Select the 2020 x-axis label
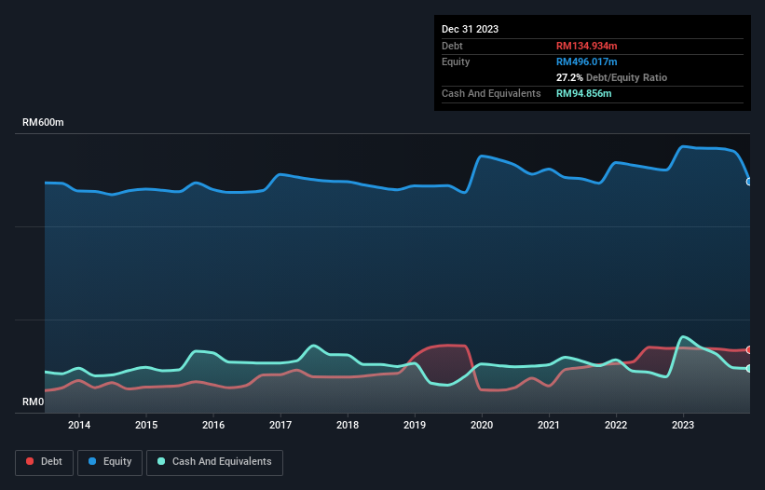765x490 pixels. (482, 425)
